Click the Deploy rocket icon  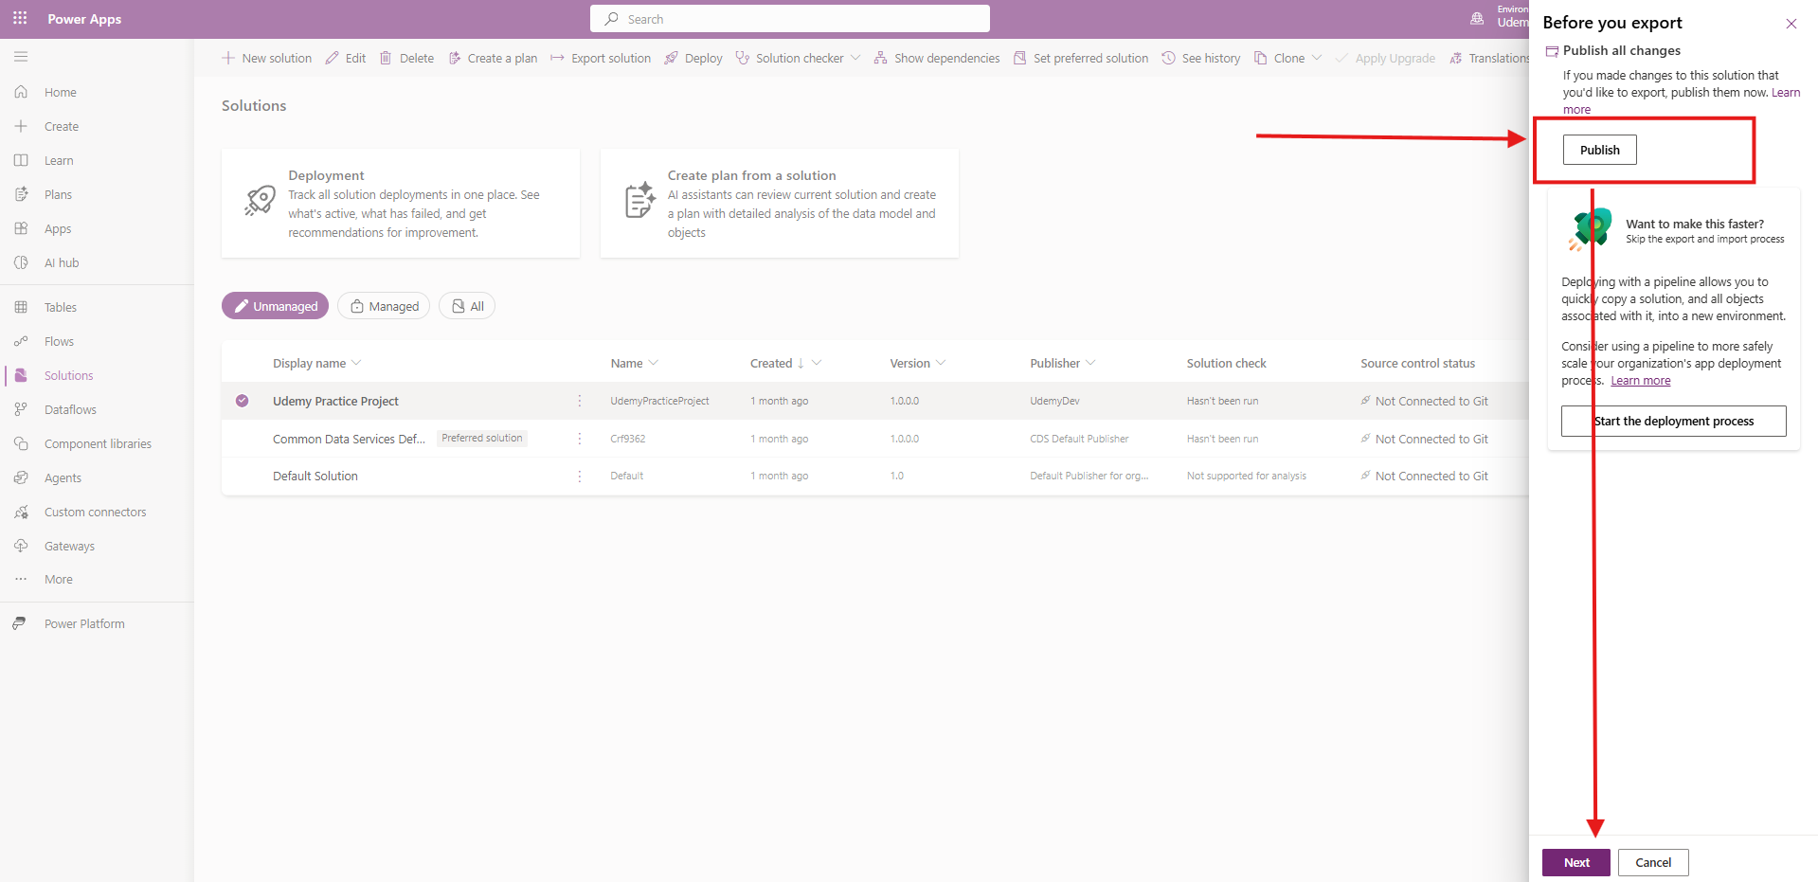pos(671,58)
